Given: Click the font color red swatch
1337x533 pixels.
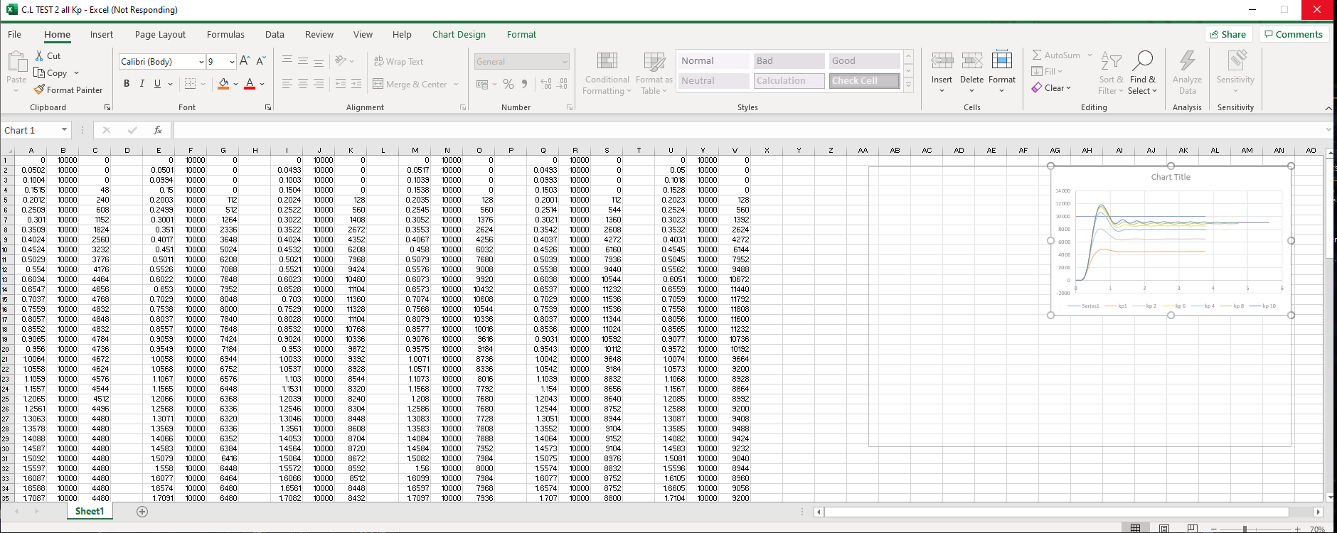Looking at the screenshot, I should pyautogui.click(x=250, y=85).
